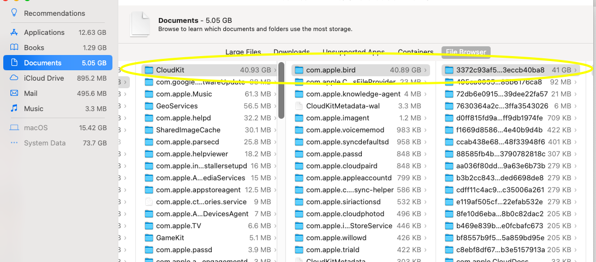This screenshot has height=262, width=596.
Task: Click the System Data dots icon
Action: point(14,143)
